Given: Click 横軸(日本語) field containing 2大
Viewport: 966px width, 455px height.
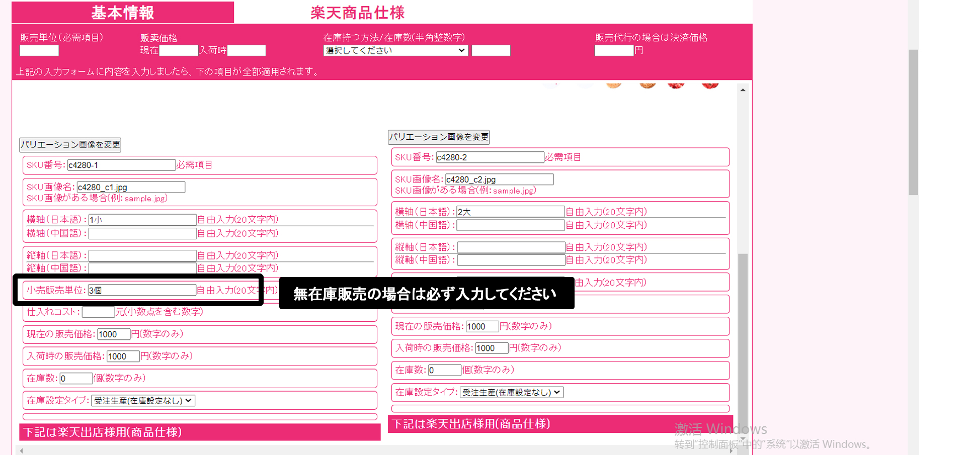Looking at the screenshot, I should tap(510, 212).
